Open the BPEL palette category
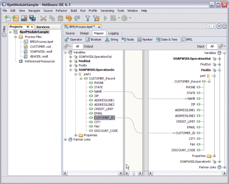 tap(187, 40)
